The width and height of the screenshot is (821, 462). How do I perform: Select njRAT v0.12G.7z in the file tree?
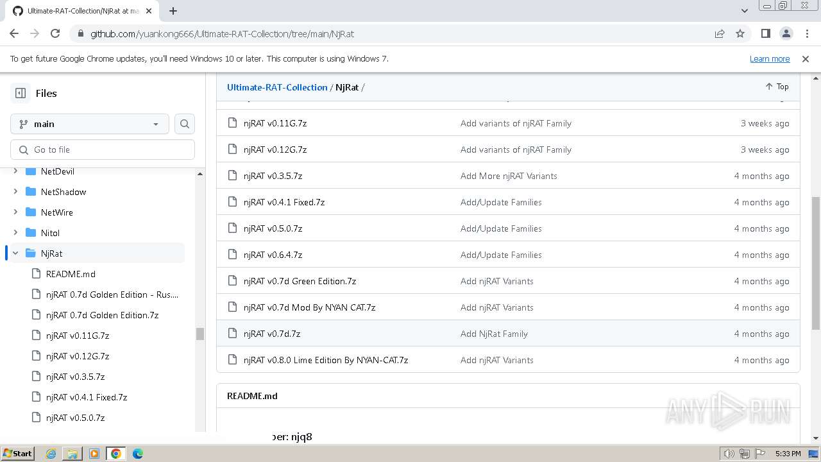78,356
